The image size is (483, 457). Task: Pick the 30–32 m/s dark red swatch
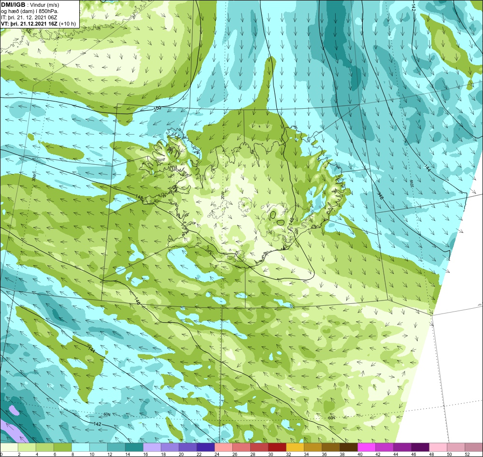coord(277,447)
